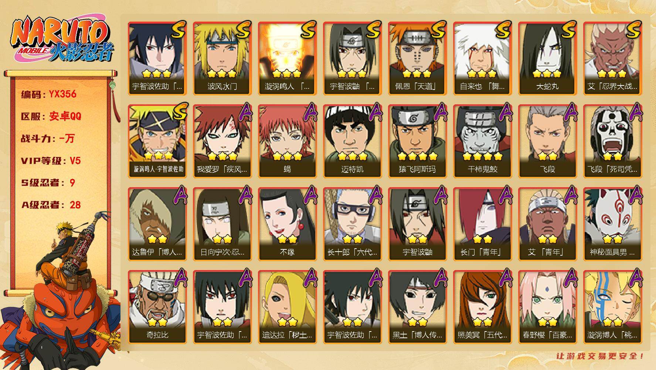Select the 不缘 ninja card
This screenshot has width=656, height=370.
[288, 224]
